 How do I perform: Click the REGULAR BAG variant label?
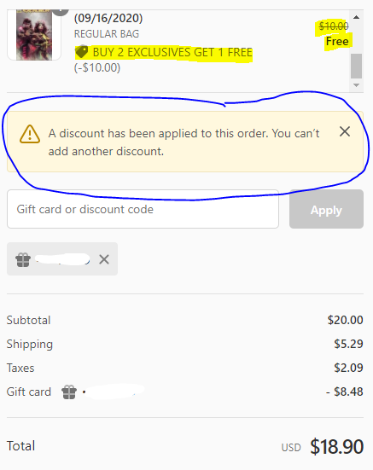107,34
